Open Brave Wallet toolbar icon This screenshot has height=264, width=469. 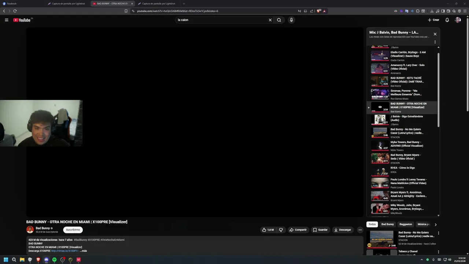[448, 11]
